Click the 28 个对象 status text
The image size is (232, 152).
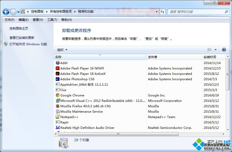click(82, 140)
